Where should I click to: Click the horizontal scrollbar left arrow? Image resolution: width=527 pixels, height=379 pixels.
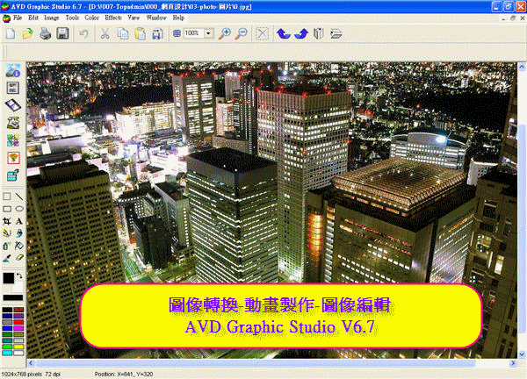coord(32,363)
